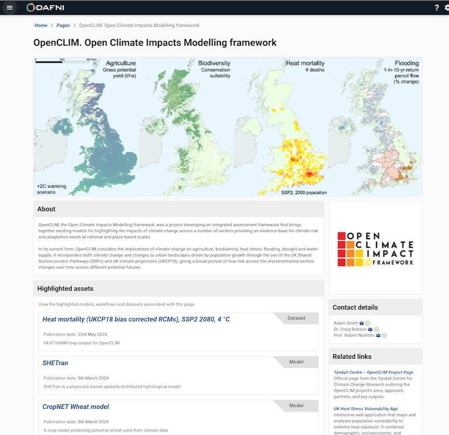Open Tyndall Centre OpenCLIM Project Page link
Screen dimensions: 449x435
(x=373, y=372)
